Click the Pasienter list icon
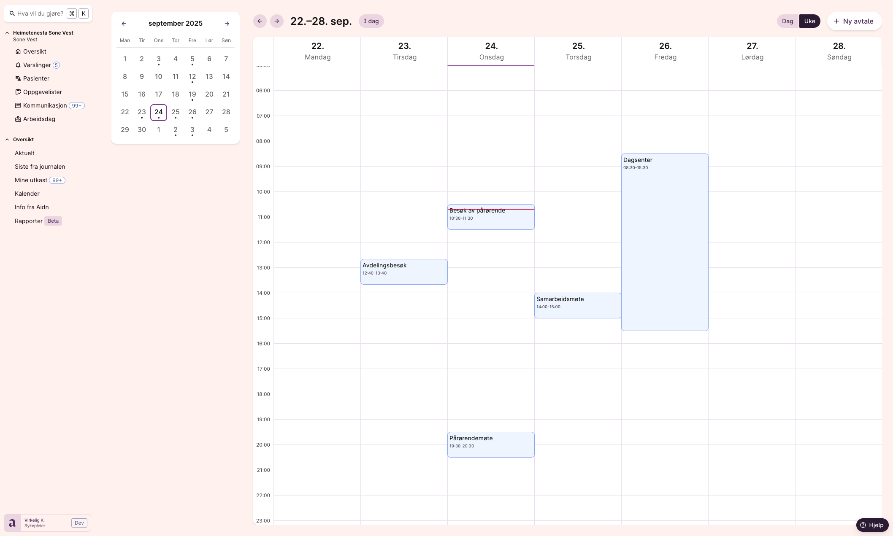 click(18, 78)
